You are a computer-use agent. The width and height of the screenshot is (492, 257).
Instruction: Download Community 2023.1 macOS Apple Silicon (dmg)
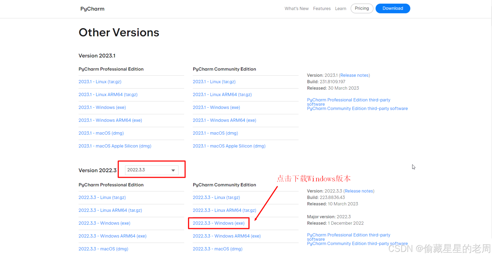tap(229, 146)
